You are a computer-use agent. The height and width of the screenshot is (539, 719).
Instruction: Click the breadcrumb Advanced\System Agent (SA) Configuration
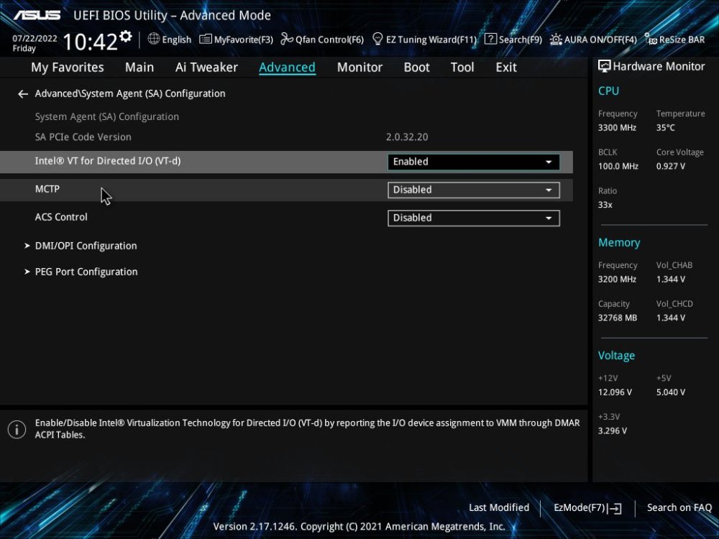130,94
